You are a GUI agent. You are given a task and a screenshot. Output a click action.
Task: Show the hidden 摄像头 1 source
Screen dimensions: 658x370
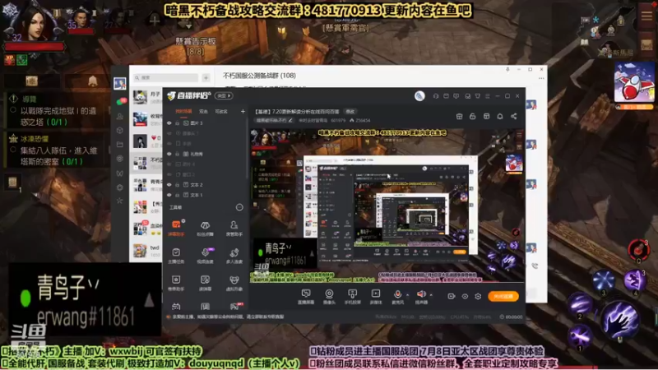click(169, 133)
